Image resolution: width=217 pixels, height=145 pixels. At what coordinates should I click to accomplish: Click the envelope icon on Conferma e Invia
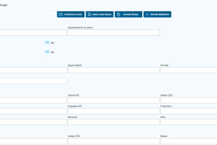coord(61,14)
